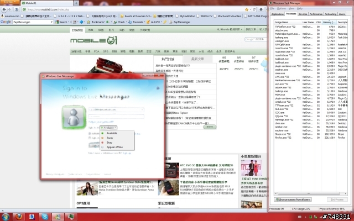Click Translate in the Google toolbar
This screenshot has height=221, width=354.
(136, 22)
